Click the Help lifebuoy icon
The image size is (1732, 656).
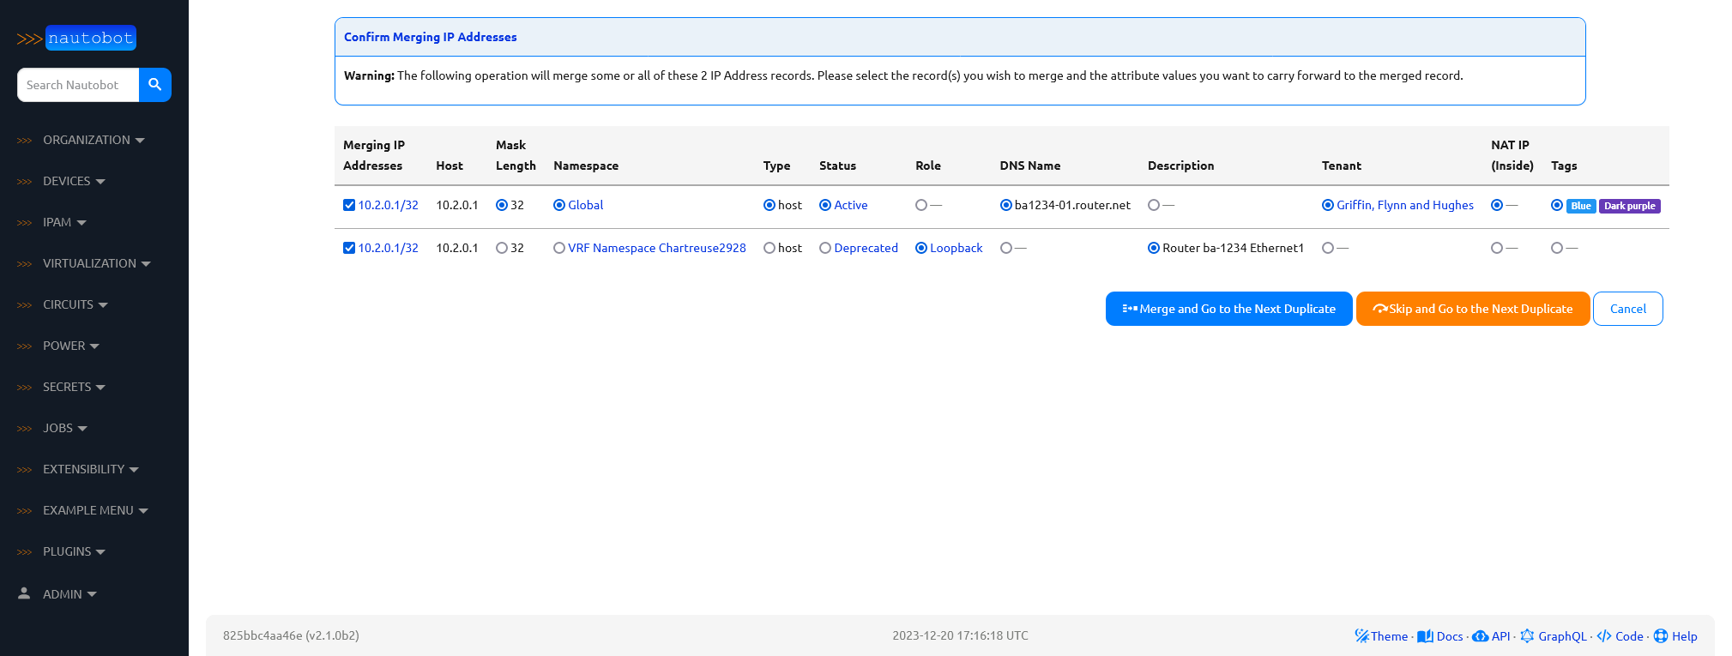point(1661,636)
